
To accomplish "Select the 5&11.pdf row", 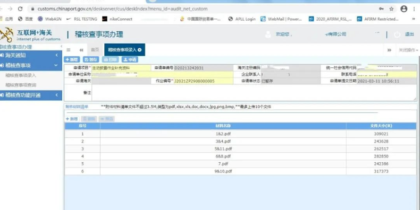I will (240, 149).
